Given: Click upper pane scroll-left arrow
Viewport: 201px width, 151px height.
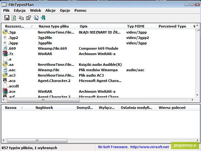Looking at the screenshot, I should (x=3, y=100).
